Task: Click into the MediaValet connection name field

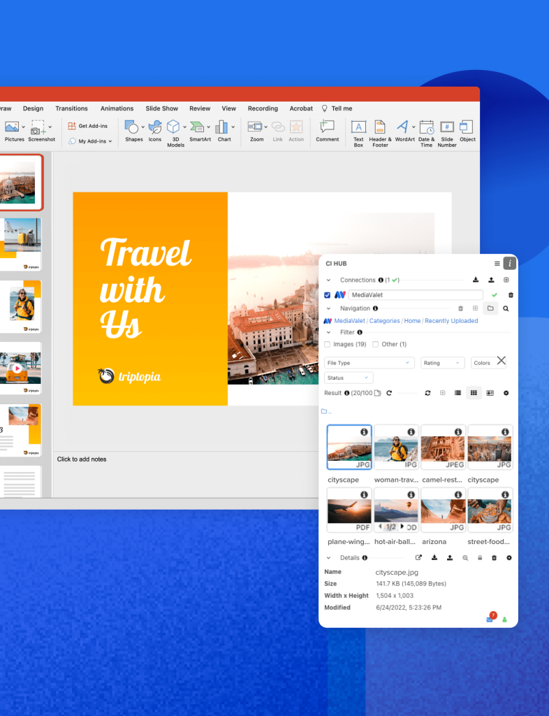Action: [416, 295]
